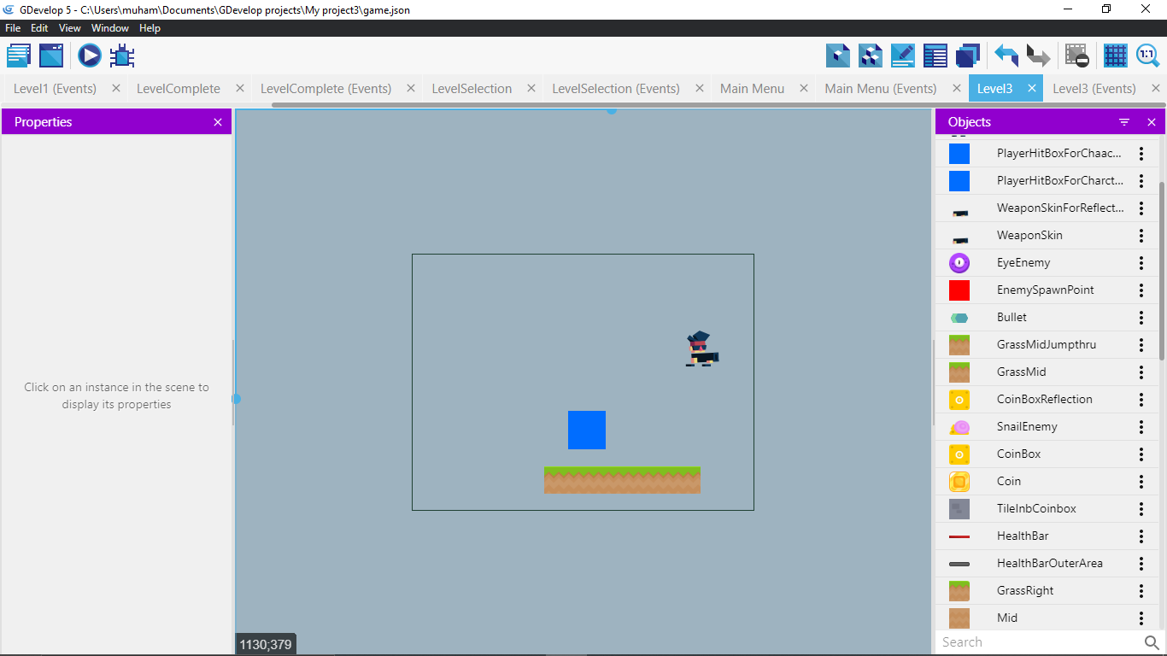This screenshot has width=1167, height=656.
Task: Close the Objects panel
Action: tap(1152, 122)
